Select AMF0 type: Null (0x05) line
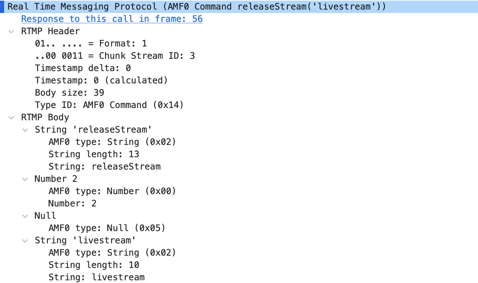478x283 pixels. [107, 228]
